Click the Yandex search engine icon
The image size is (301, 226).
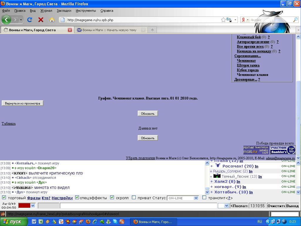click(243, 20)
